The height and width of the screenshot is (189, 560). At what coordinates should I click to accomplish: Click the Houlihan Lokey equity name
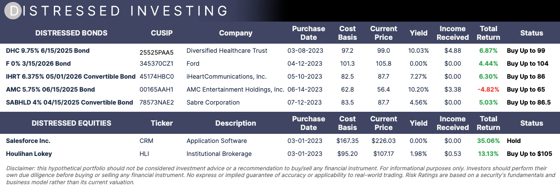(x=29, y=154)
